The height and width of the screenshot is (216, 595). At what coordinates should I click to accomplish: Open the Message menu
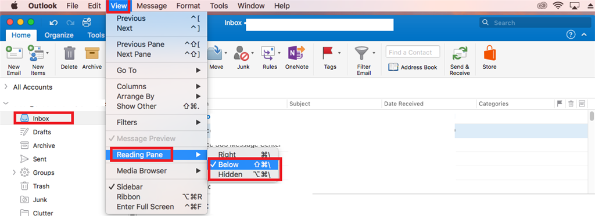click(152, 6)
